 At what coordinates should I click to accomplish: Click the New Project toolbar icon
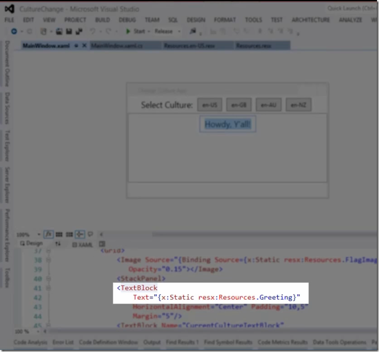click(43, 32)
